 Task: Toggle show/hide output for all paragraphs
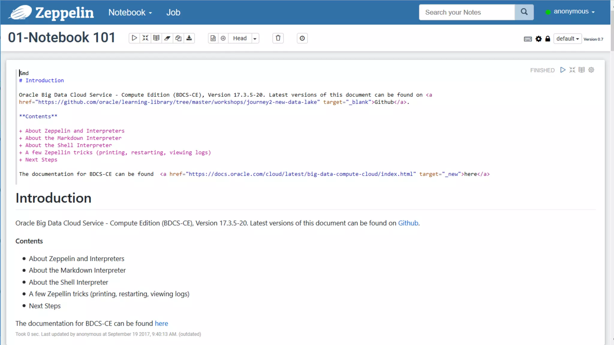click(156, 38)
